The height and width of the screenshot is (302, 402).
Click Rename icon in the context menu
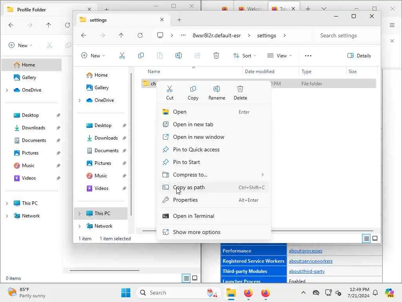[217, 93]
